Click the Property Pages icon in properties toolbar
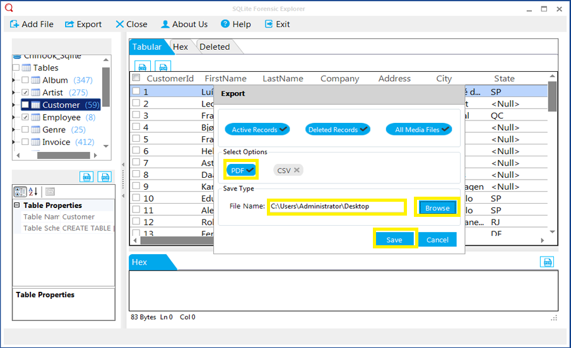The image size is (571, 348). click(x=50, y=192)
